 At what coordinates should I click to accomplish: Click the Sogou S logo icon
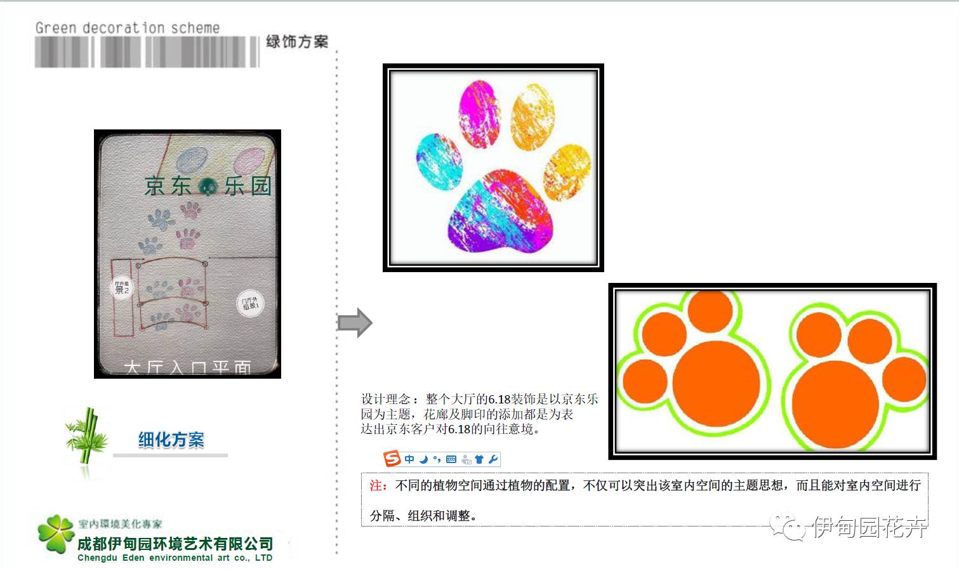click(x=392, y=459)
